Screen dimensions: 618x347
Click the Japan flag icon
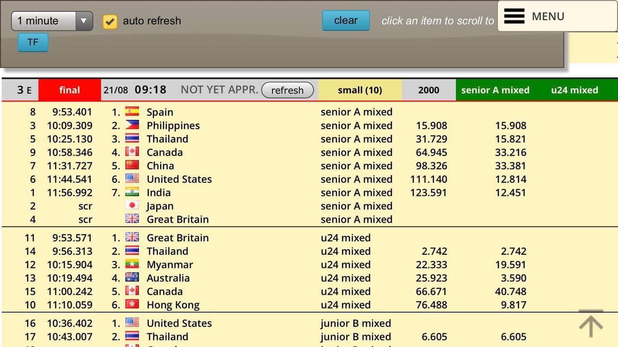[132, 206]
